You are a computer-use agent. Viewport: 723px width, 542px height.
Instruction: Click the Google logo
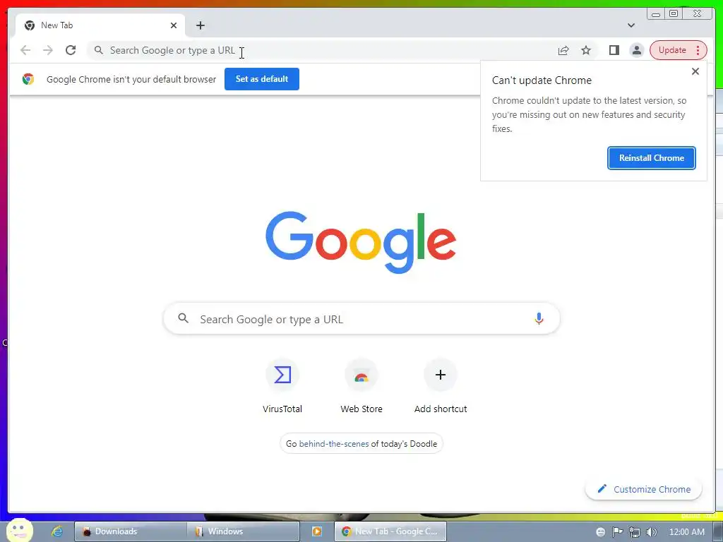pos(361,242)
